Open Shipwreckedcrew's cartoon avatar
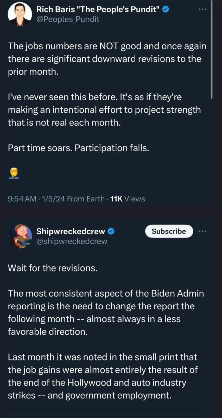 pyautogui.click(x=20, y=236)
